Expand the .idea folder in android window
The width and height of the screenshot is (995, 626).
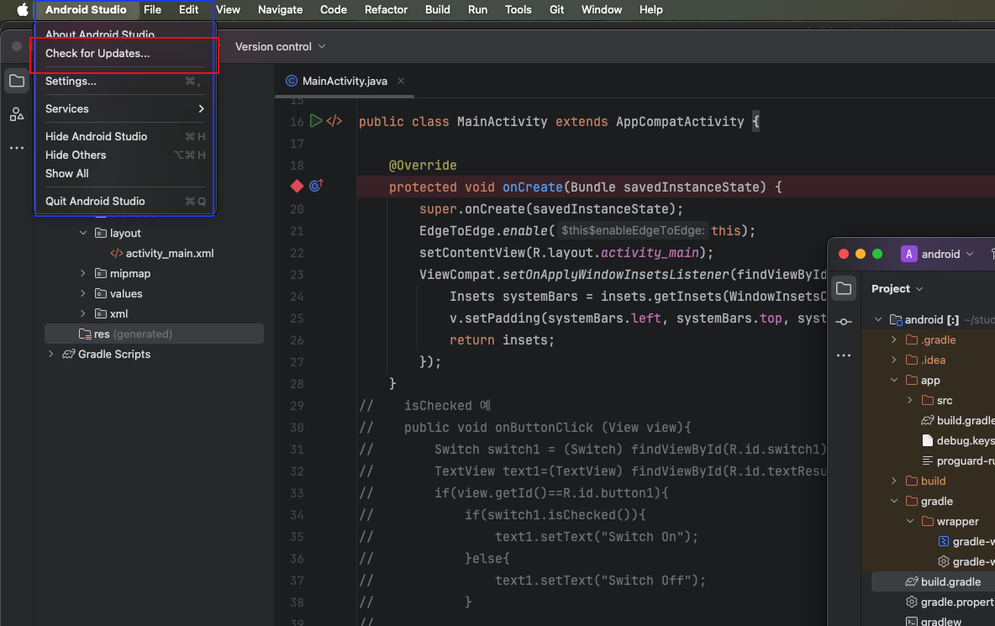pos(894,360)
